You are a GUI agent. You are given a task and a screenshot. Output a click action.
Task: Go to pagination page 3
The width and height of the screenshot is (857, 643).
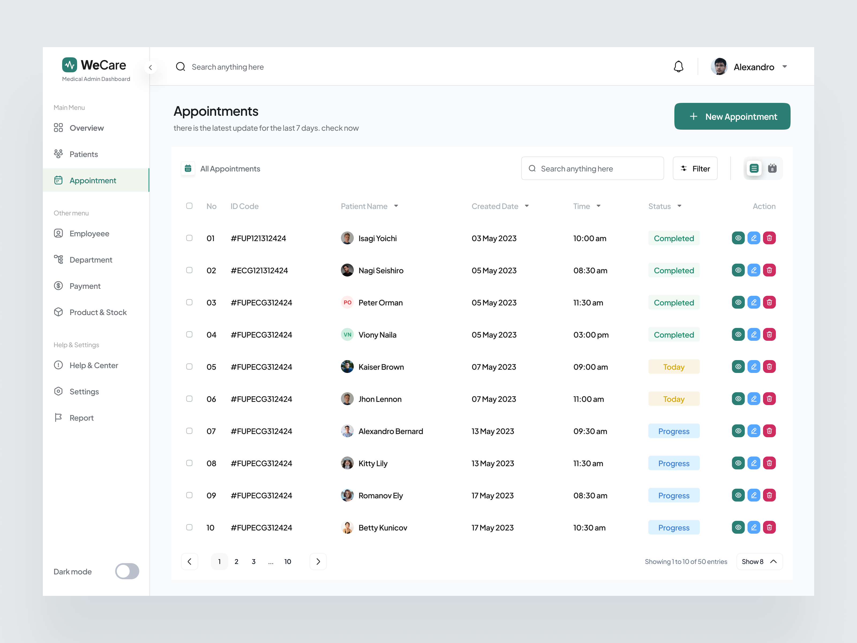pyautogui.click(x=254, y=561)
